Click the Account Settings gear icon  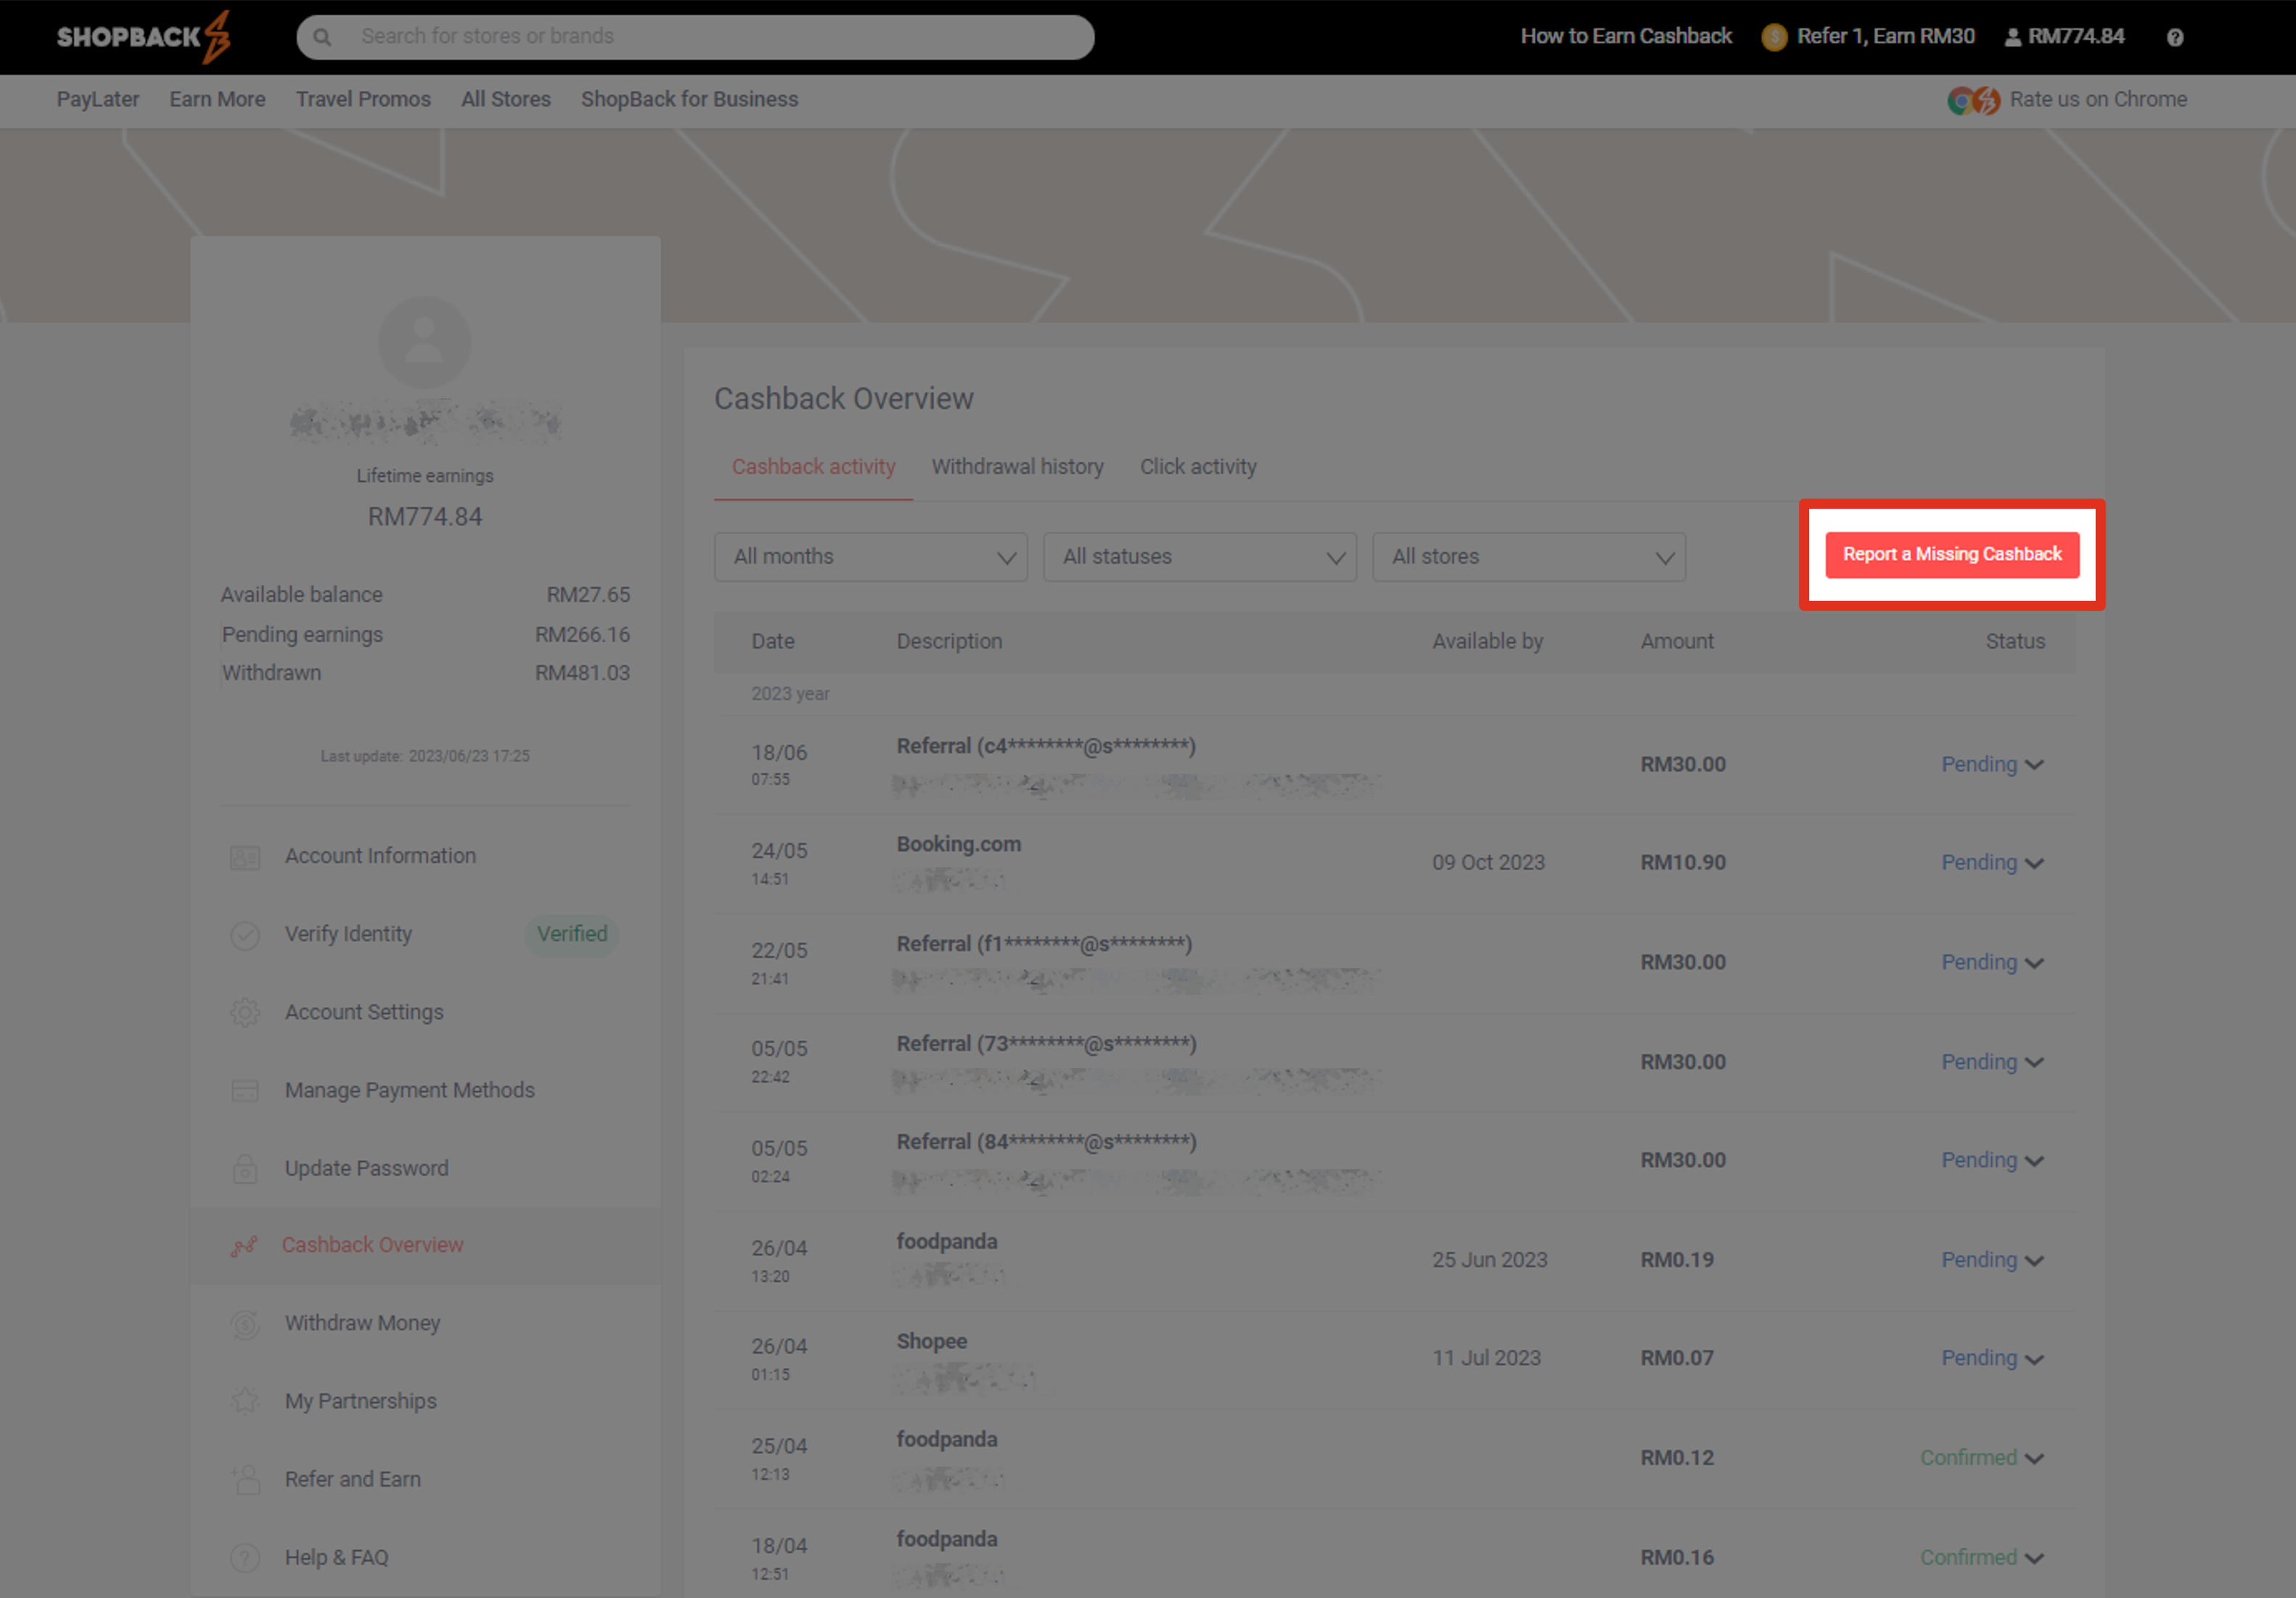pos(245,1013)
